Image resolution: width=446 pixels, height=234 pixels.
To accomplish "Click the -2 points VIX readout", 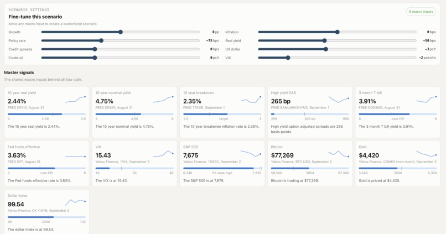I will (427, 58).
